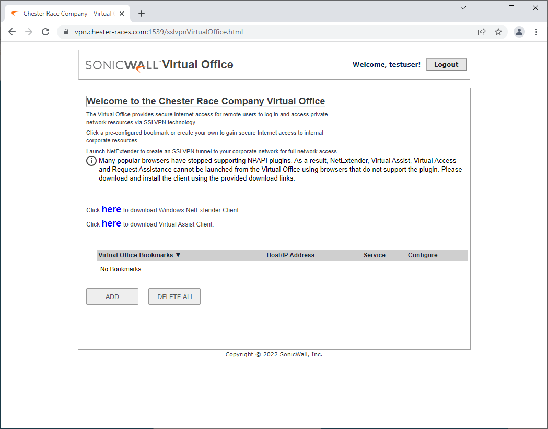Open the browser profile avatar menu
Image resolution: width=548 pixels, height=429 pixels.
click(x=519, y=32)
